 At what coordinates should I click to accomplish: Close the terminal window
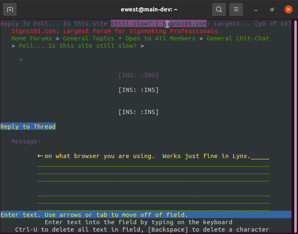click(x=288, y=9)
